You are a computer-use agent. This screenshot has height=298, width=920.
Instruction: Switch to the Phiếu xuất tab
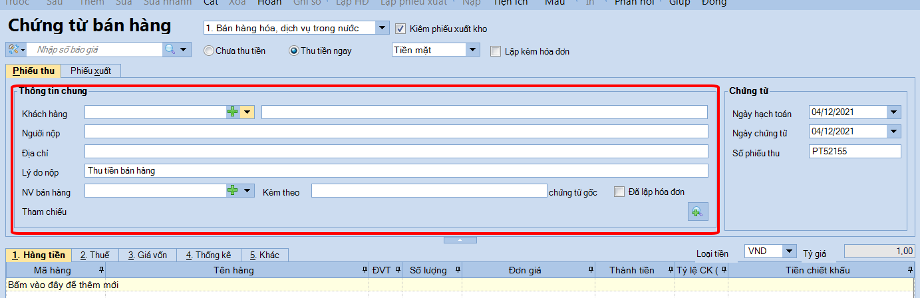pos(90,71)
